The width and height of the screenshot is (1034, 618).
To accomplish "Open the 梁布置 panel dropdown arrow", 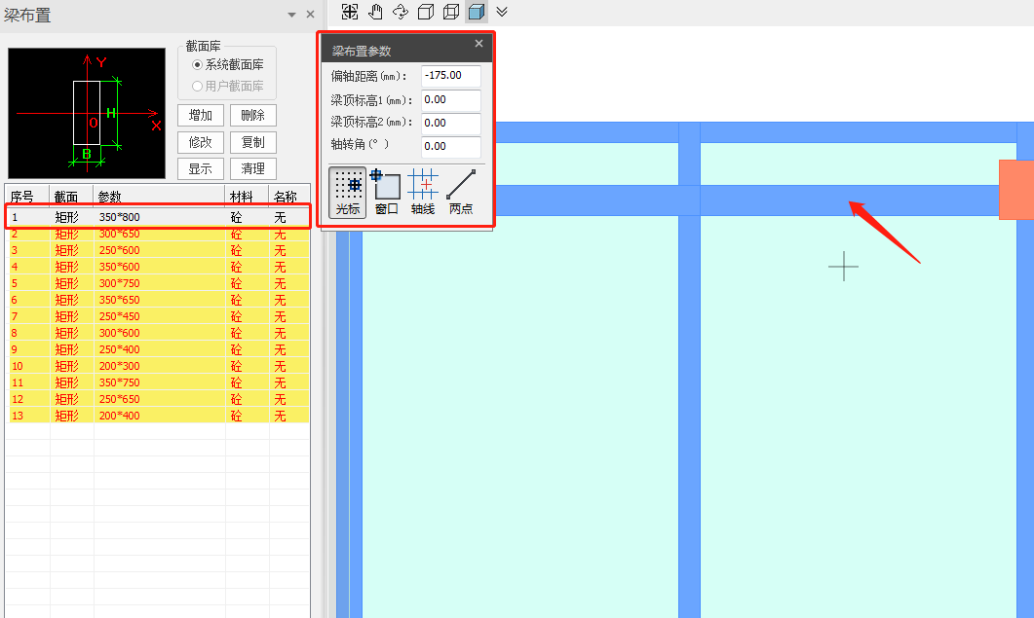I will pos(291,15).
